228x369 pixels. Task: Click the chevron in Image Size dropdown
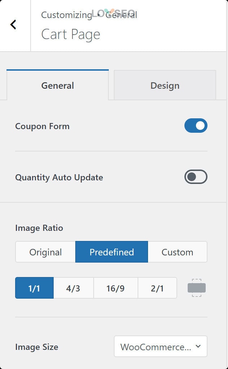click(x=198, y=346)
